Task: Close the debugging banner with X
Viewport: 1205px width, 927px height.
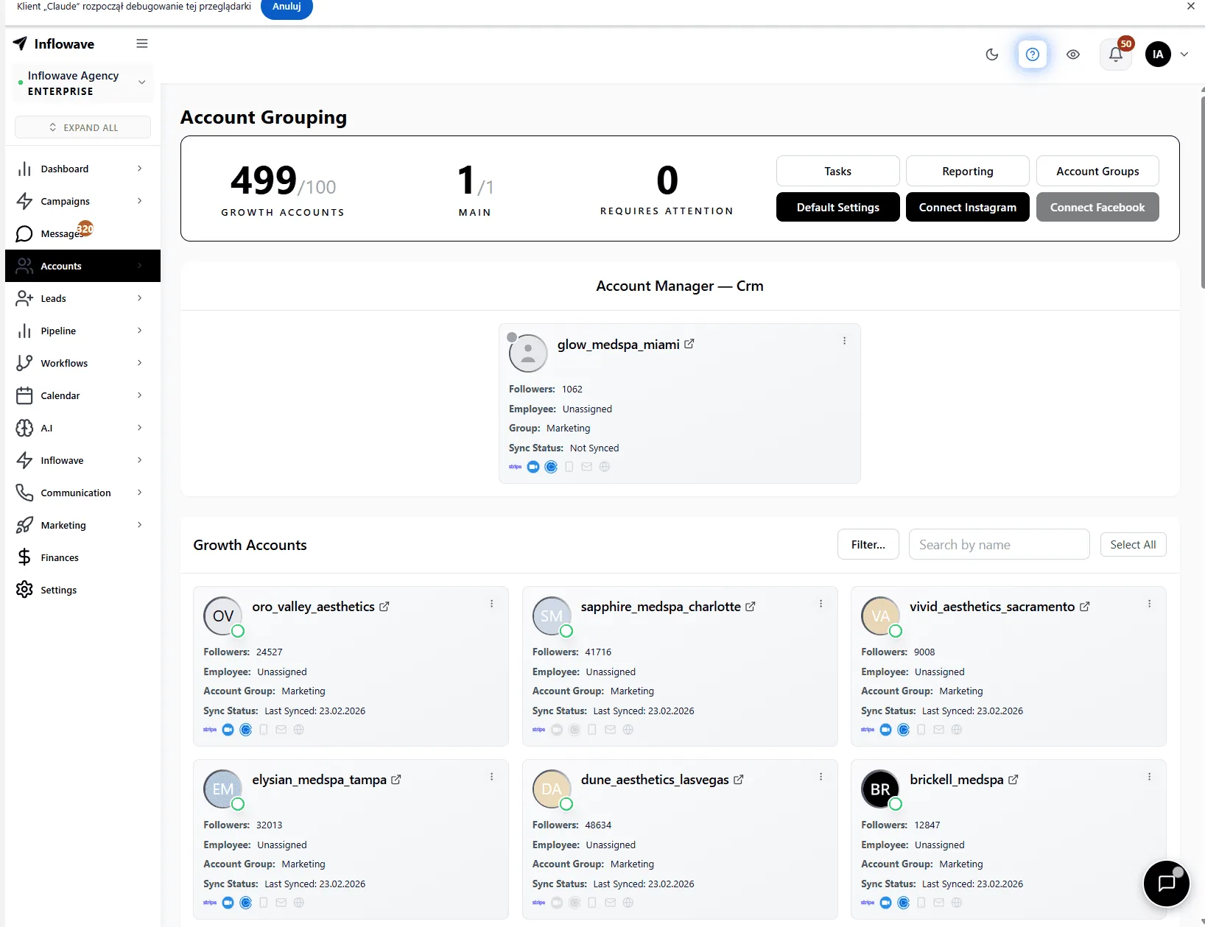Action: (1191, 6)
